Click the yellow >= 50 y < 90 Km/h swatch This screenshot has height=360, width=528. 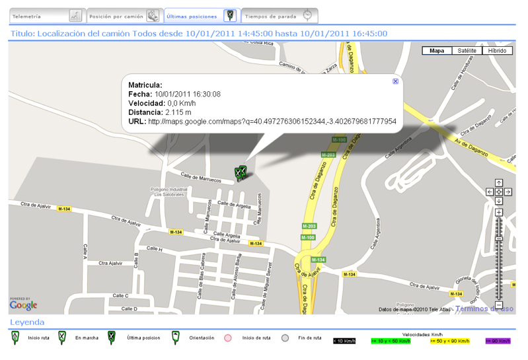[449, 341]
